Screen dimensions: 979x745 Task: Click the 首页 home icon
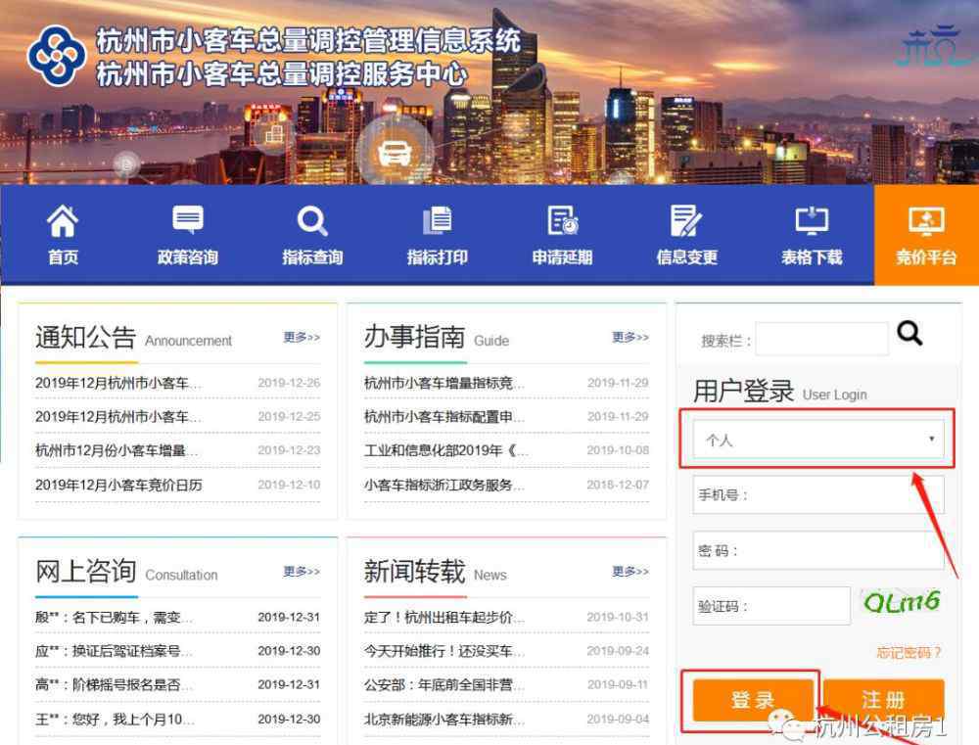[x=63, y=222]
